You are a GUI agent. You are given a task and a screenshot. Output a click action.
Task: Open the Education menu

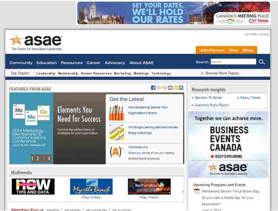tap(46, 63)
